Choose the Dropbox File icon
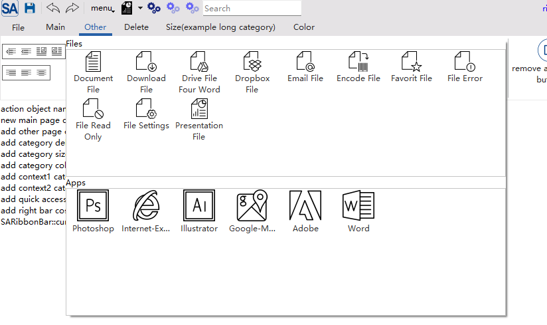The height and width of the screenshot is (325, 547). pyautogui.click(x=252, y=62)
